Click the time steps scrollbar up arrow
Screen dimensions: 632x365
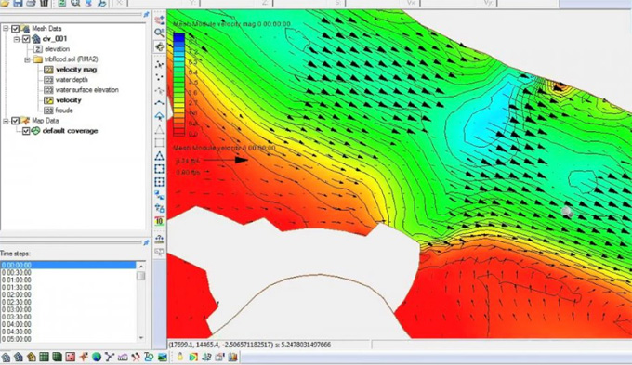(x=141, y=267)
